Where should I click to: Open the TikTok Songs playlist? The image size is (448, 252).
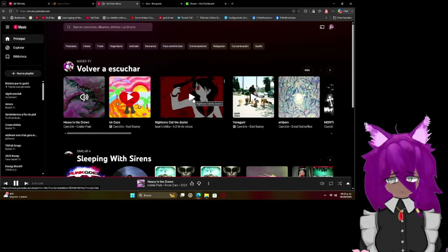22,147
